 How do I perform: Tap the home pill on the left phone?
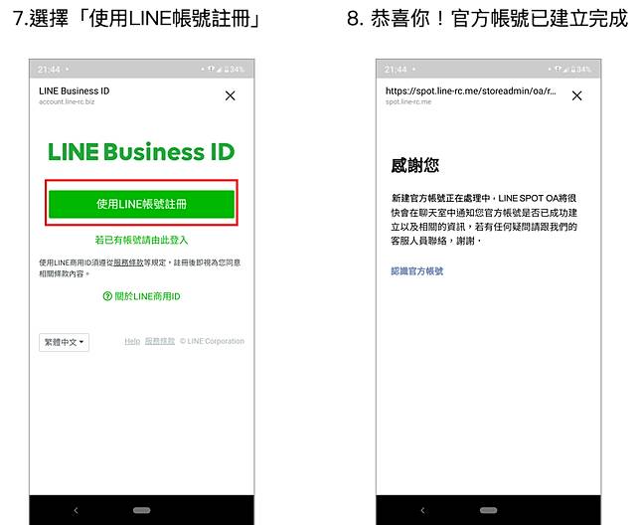142,510
